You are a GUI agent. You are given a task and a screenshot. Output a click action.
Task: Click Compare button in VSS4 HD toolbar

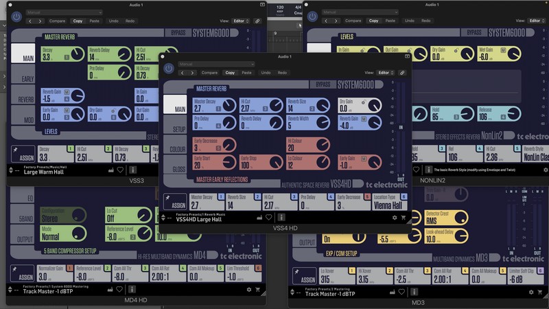click(209, 72)
